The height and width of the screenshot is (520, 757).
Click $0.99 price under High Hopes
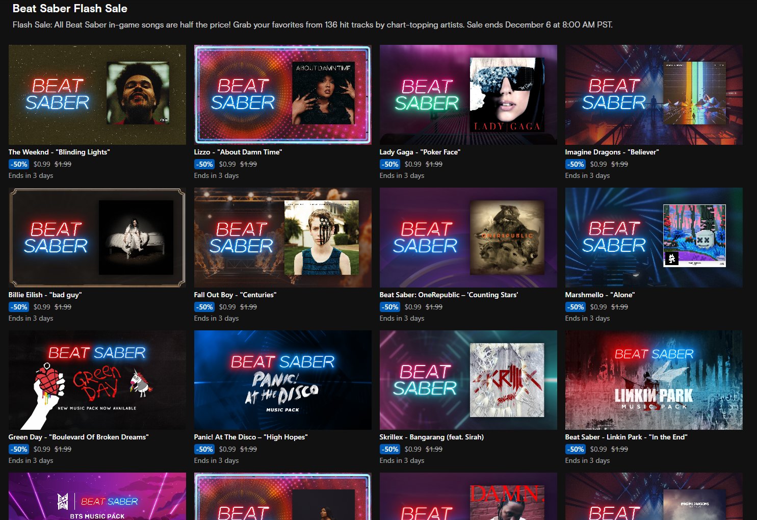[227, 449]
